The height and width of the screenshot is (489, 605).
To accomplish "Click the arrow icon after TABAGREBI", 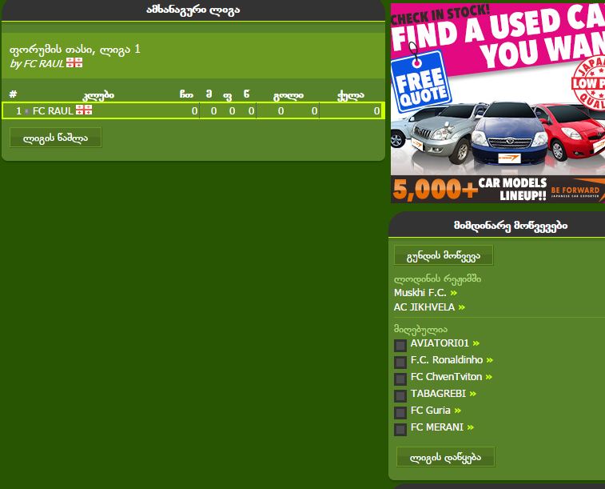I will point(473,394).
